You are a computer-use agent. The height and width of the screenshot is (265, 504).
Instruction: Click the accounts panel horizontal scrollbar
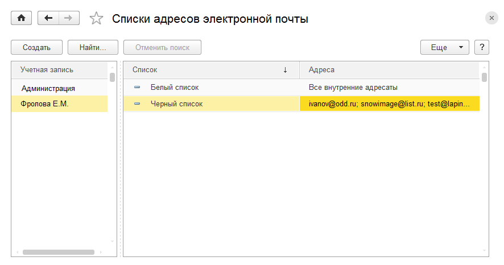pos(58,252)
